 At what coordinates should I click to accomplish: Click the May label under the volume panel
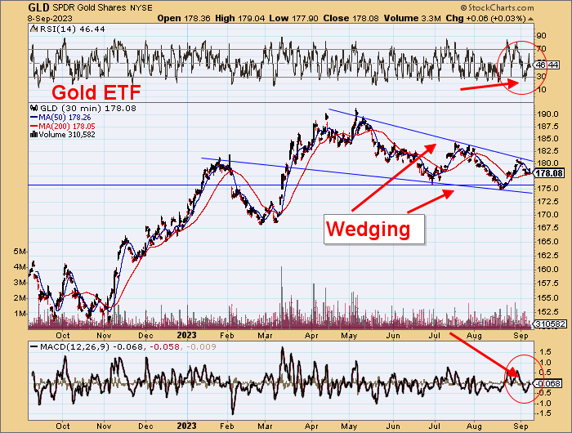point(349,335)
